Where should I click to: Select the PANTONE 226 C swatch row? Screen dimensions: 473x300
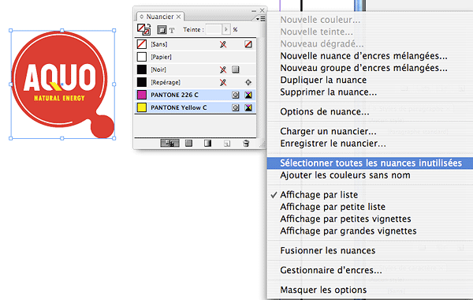coord(196,96)
